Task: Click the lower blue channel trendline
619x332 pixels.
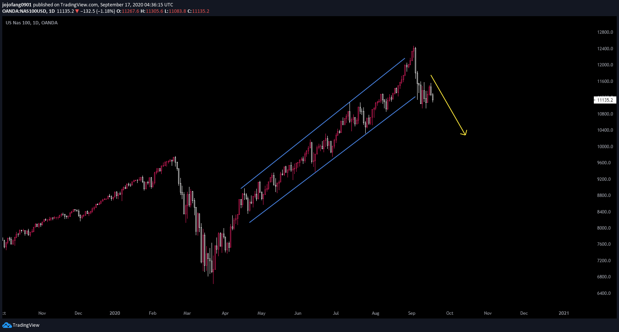Action: click(332, 159)
